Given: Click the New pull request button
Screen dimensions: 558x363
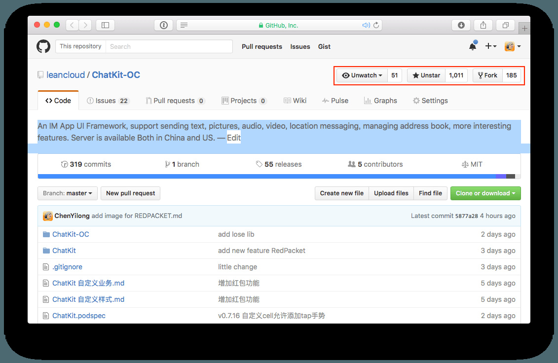Looking at the screenshot, I should 131,193.
